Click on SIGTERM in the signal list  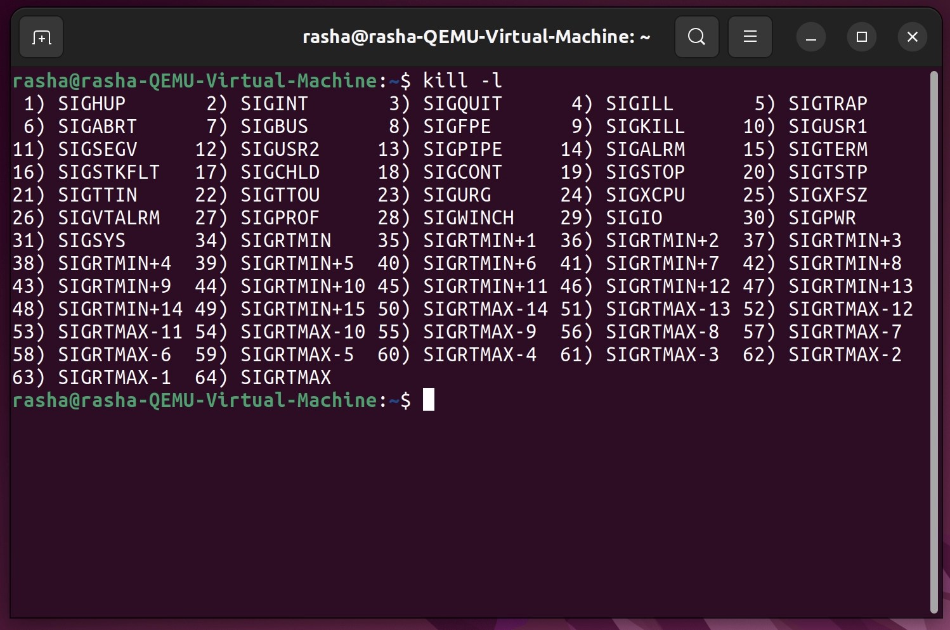[828, 149]
